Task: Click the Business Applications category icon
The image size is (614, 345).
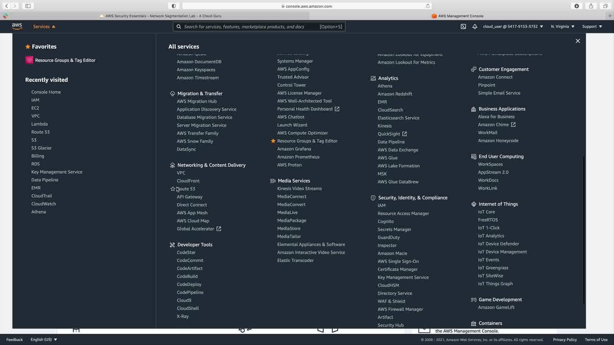Action: pyautogui.click(x=473, y=109)
